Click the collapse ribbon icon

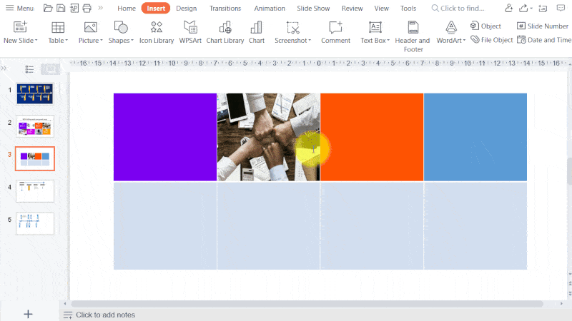pyautogui.click(x=543, y=8)
